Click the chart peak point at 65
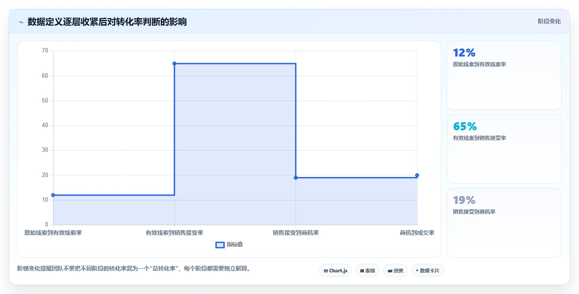This screenshot has height=294, width=579. pyautogui.click(x=174, y=64)
